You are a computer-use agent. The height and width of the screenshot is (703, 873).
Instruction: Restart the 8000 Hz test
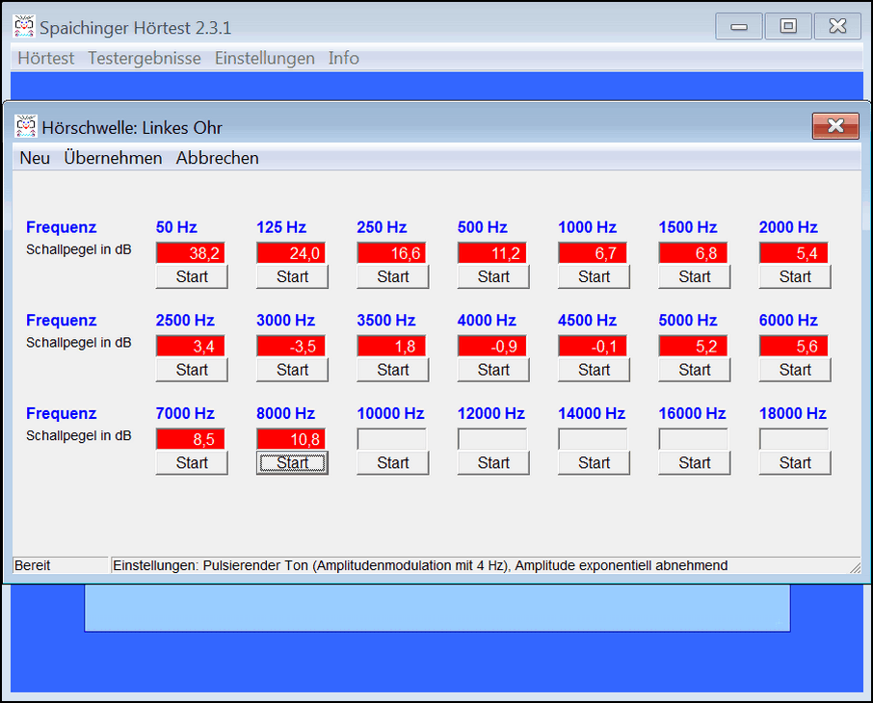click(292, 463)
